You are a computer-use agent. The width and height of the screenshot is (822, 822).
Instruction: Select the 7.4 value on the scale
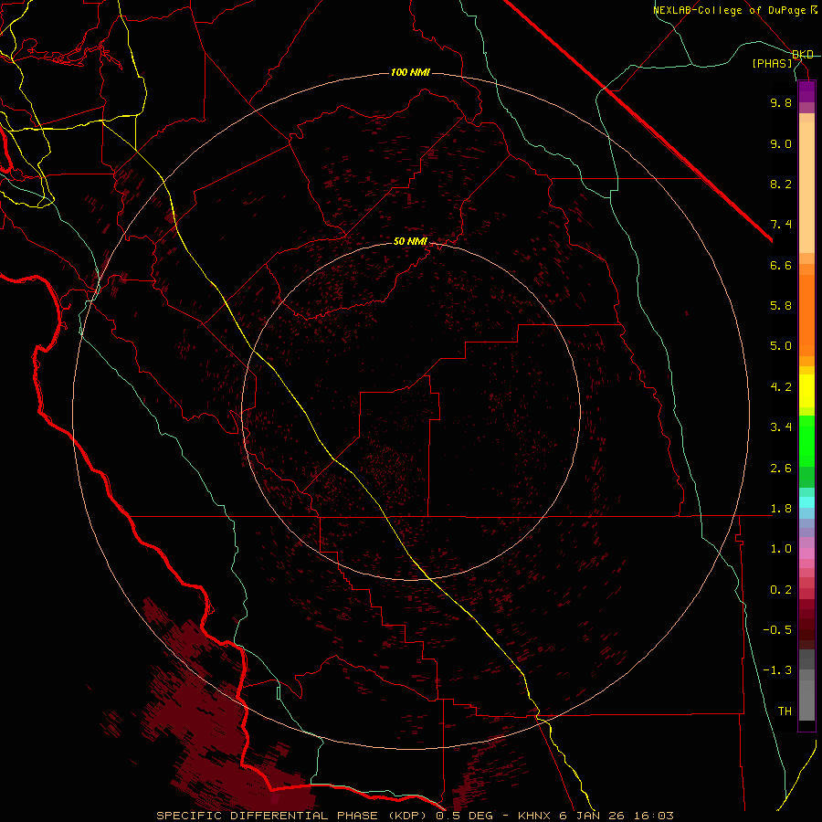(781, 225)
